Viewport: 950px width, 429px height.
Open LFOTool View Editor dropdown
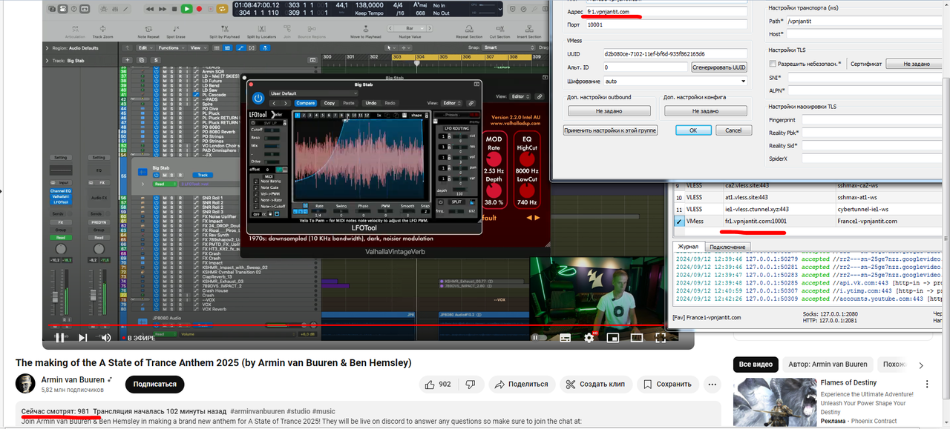click(451, 103)
